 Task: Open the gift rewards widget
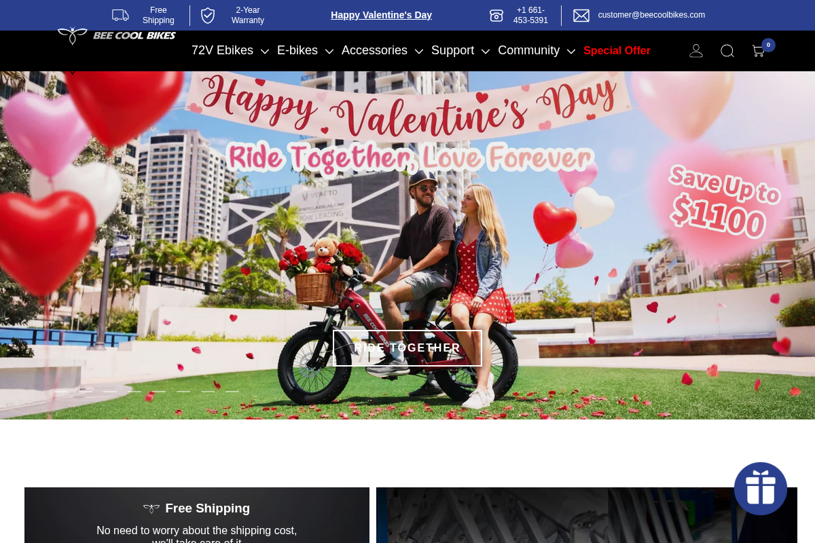[x=761, y=489]
